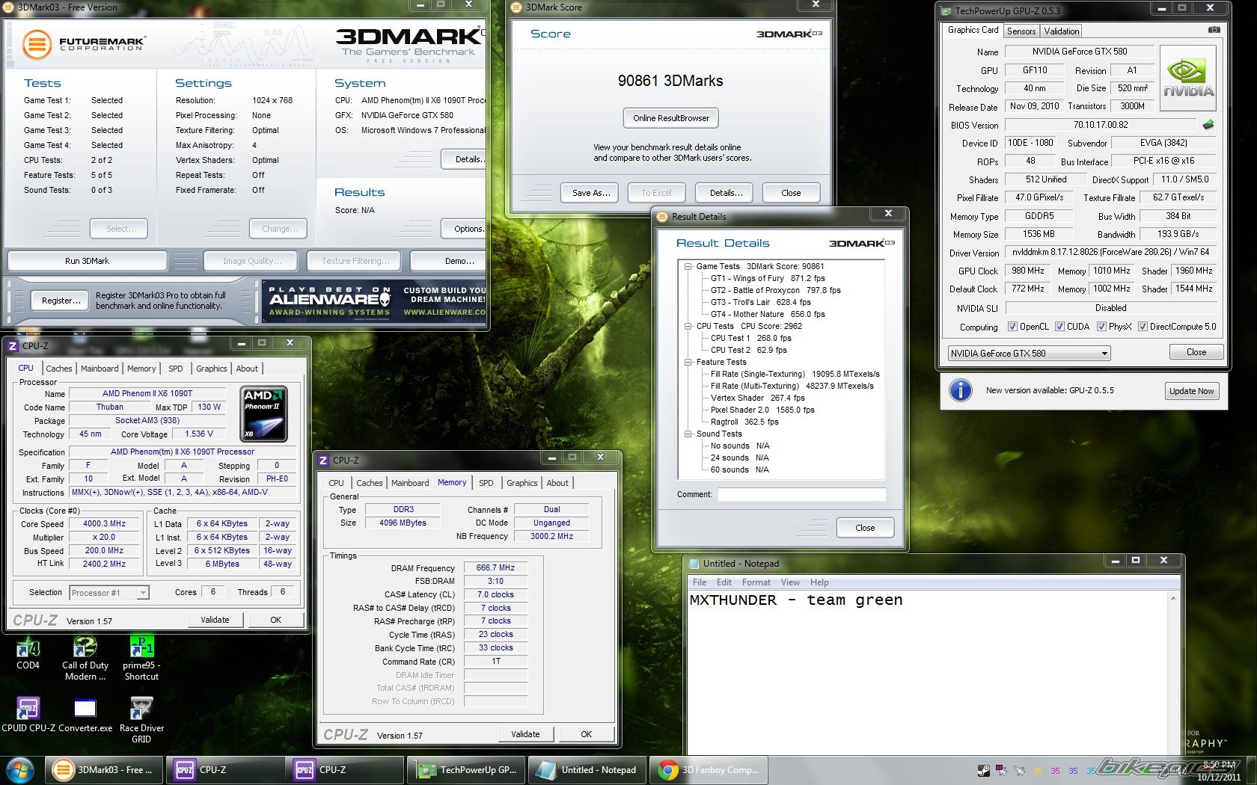Image resolution: width=1257 pixels, height=785 pixels.
Task: Switch to the Sensors tab in GPU-Z
Action: point(1021,31)
